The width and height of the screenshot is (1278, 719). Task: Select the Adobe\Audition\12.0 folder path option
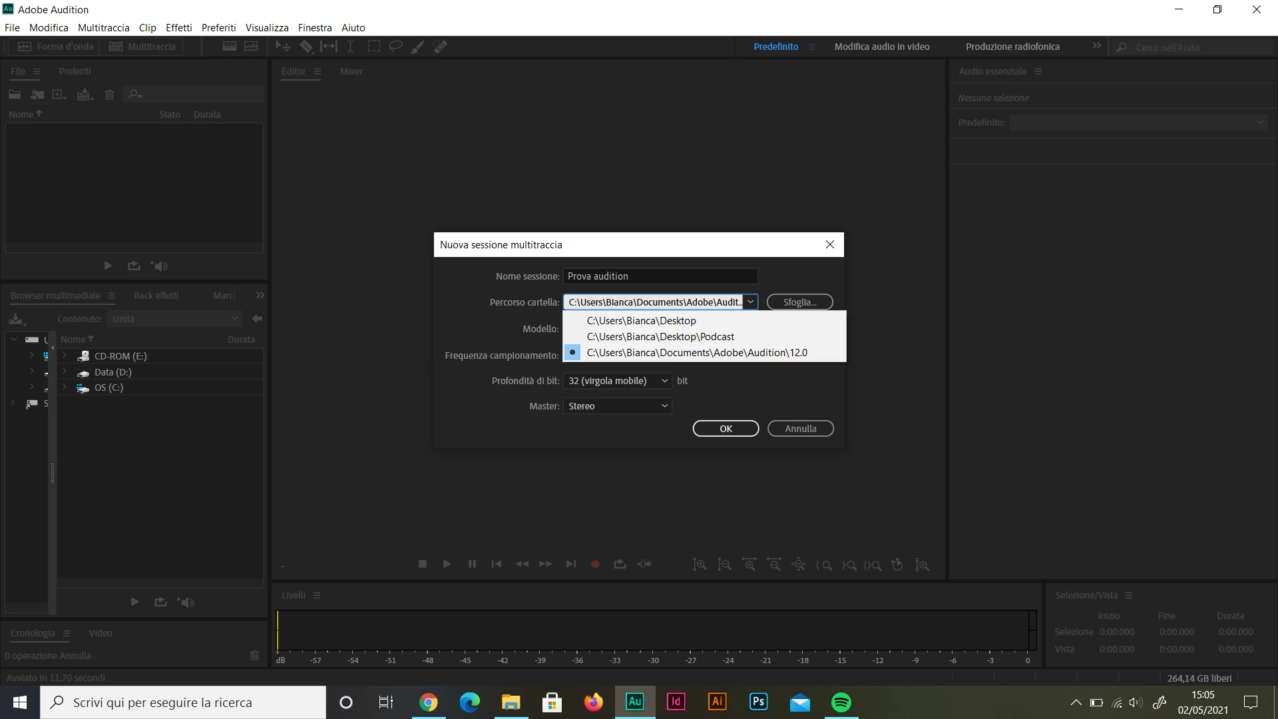click(696, 353)
